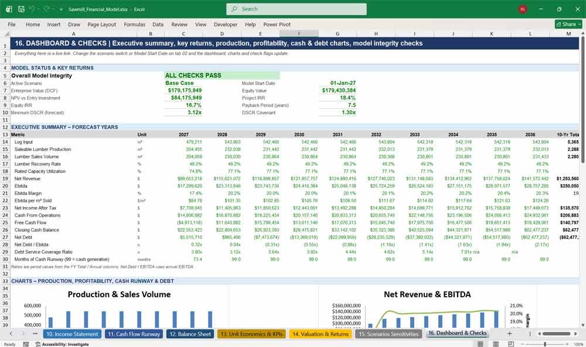Switch to 15. Scenarios Sensitivities sheet

[389, 334]
